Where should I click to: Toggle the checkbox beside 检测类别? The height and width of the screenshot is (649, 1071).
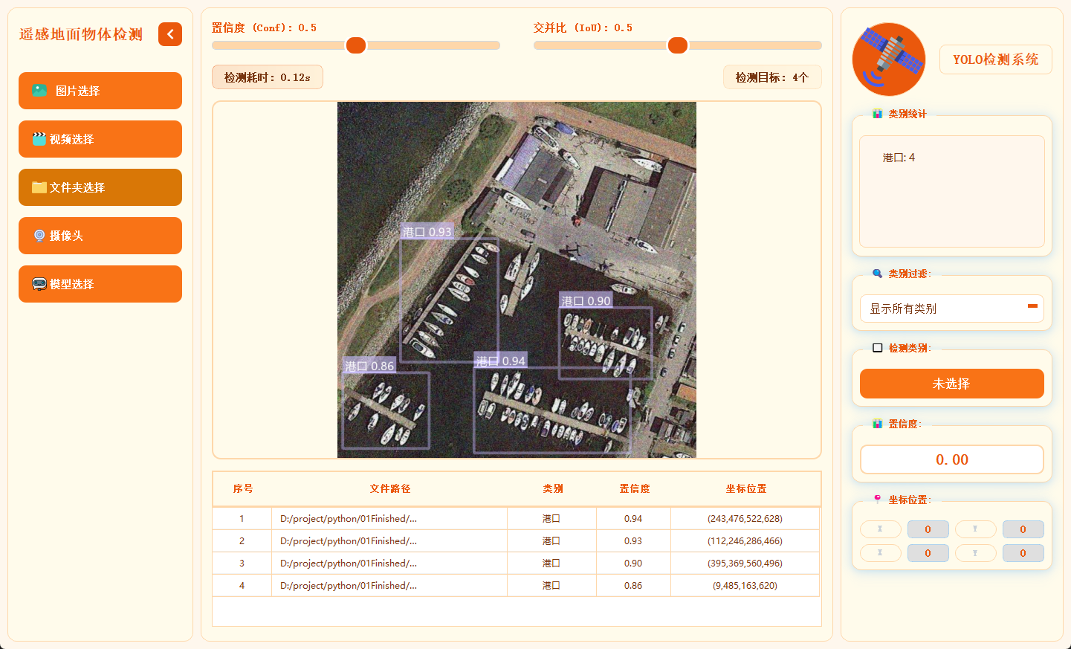point(877,347)
